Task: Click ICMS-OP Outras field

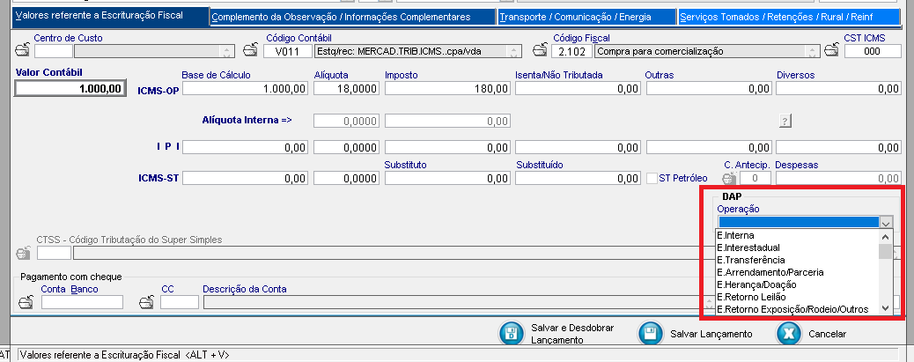Action: point(709,89)
